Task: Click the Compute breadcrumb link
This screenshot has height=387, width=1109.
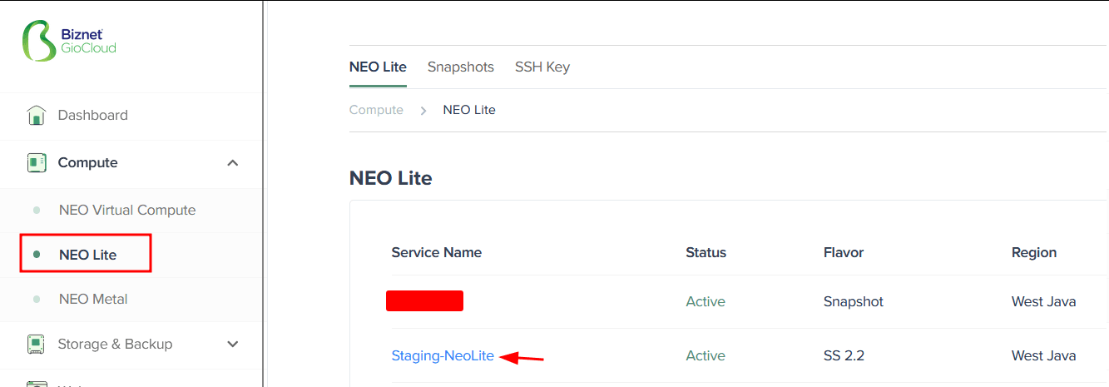Action: 376,110
